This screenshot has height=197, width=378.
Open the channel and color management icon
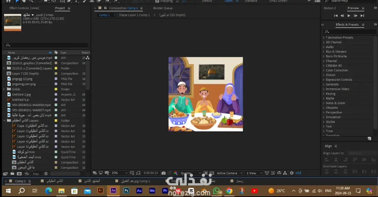(176, 173)
